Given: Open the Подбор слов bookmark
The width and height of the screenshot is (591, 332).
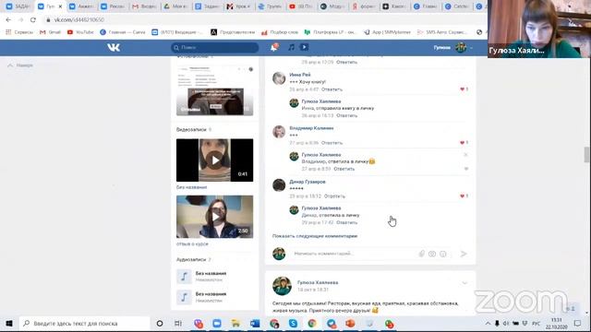Looking at the screenshot, I should (280, 32).
